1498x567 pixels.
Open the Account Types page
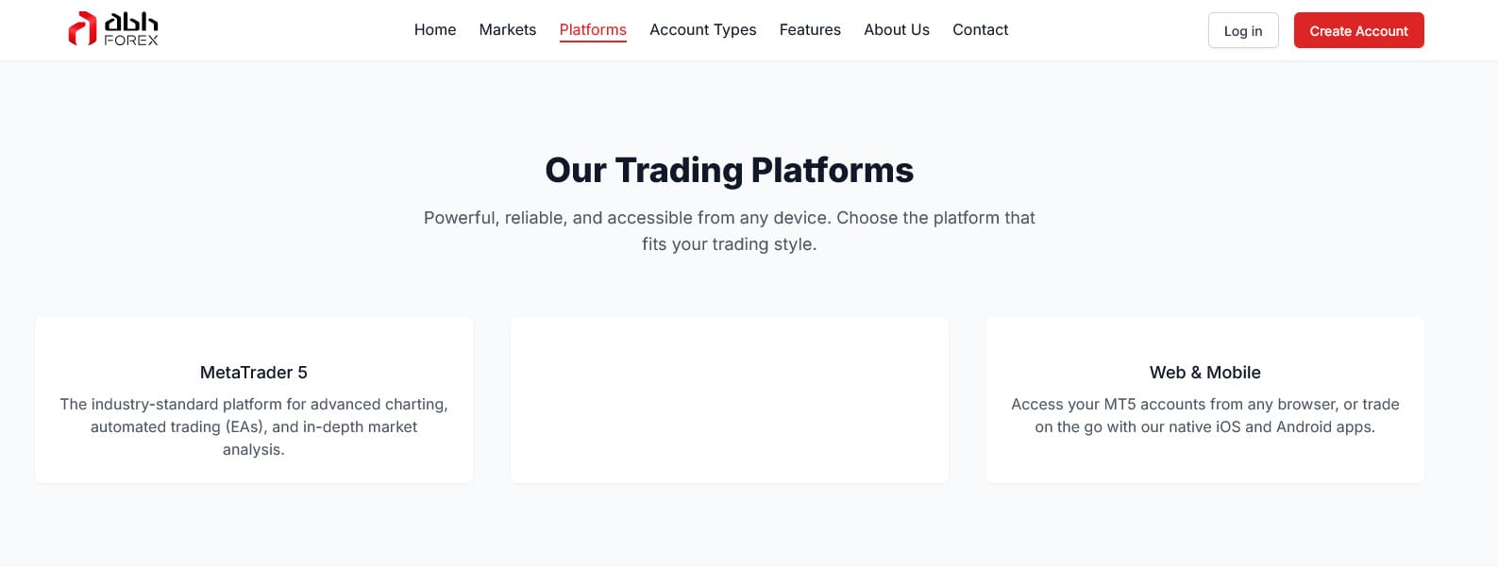click(702, 30)
